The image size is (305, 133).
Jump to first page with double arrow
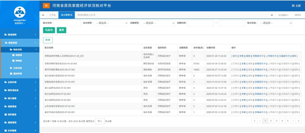tap(254, 121)
